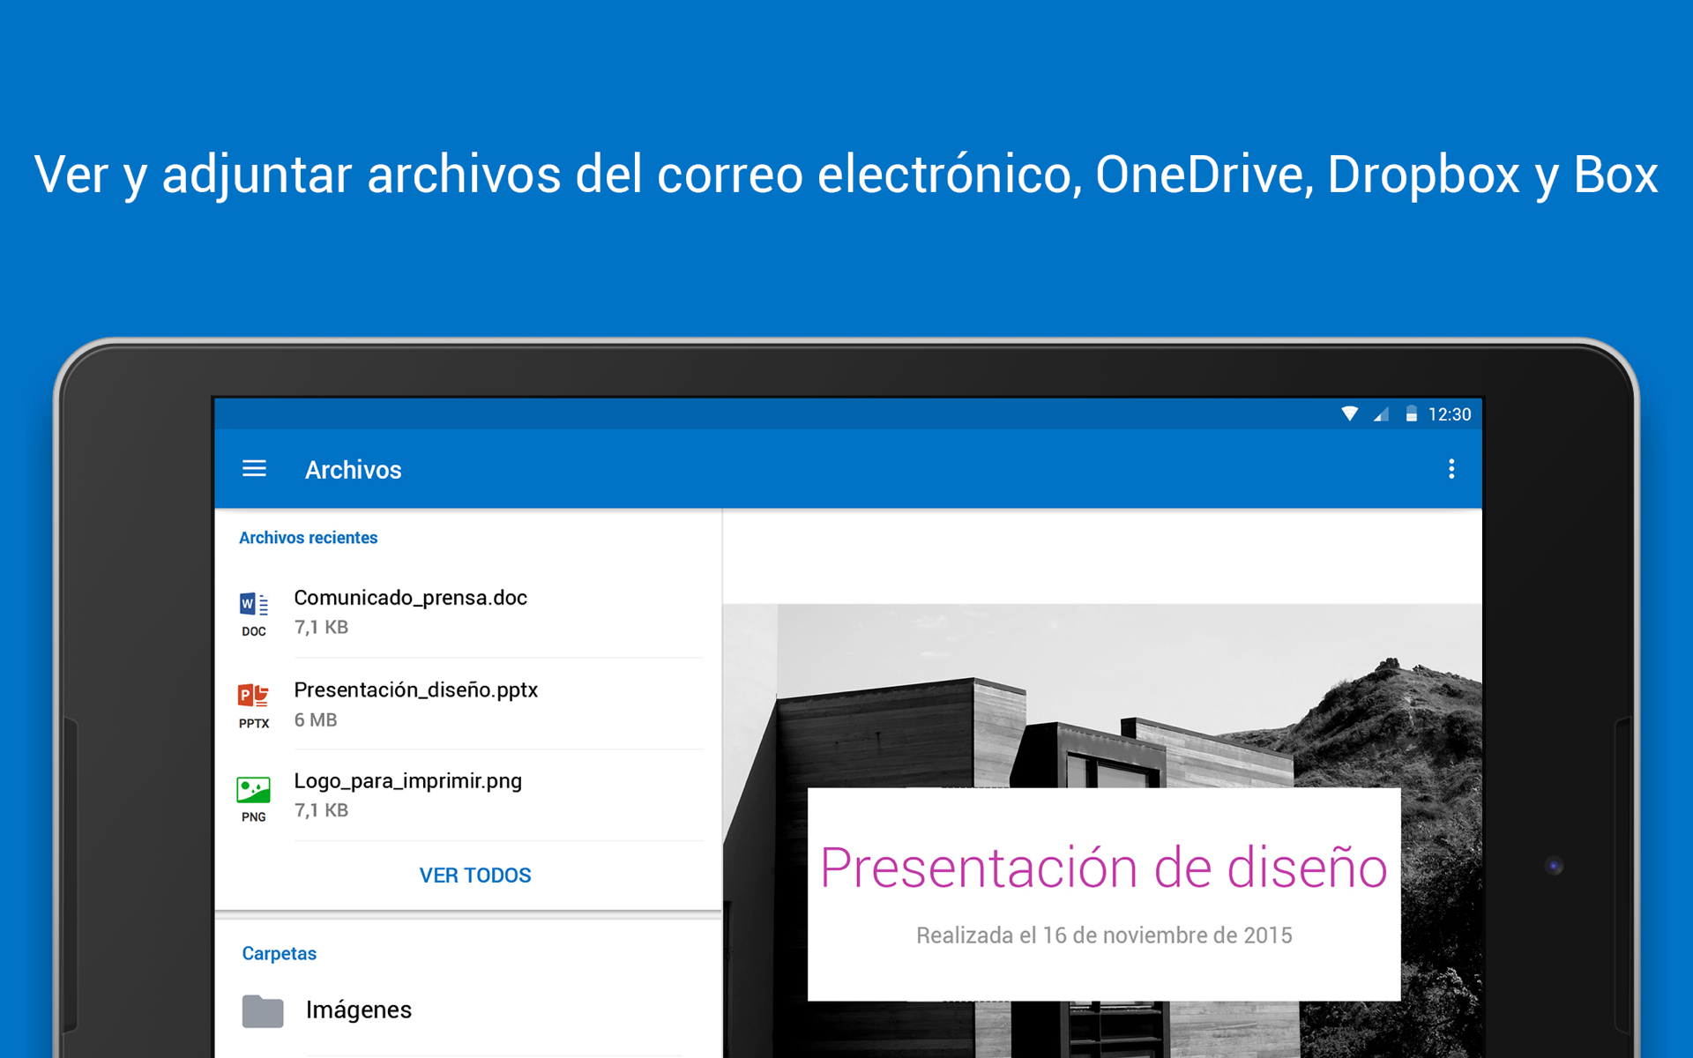Tap VER TODOS to show all files
1693x1058 pixels.
pos(475,874)
